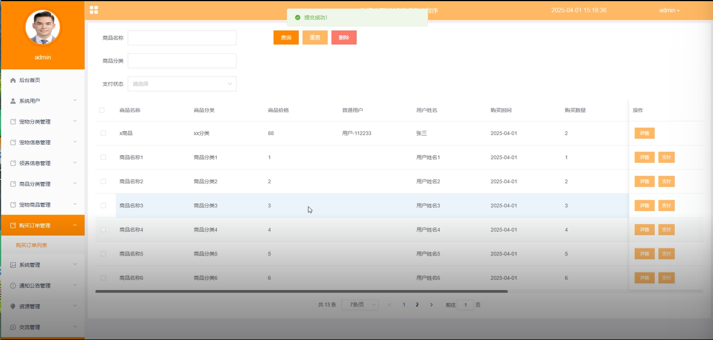Click 支付 for the 商品名称5 row
This screenshot has width=713, height=340.
click(x=666, y=254)
